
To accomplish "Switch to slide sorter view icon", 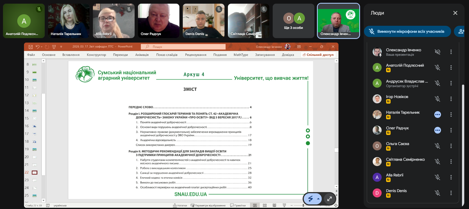I will [x=265, y=205].
